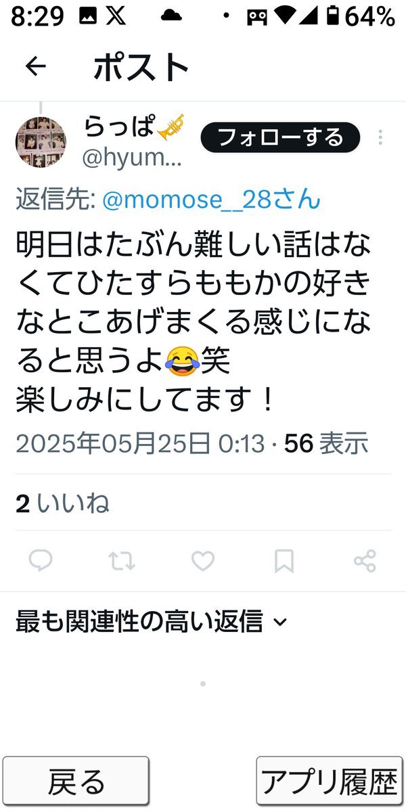The image size is (406, 812).
Task: Follow user with フォローする button
Action: (280, 138)
